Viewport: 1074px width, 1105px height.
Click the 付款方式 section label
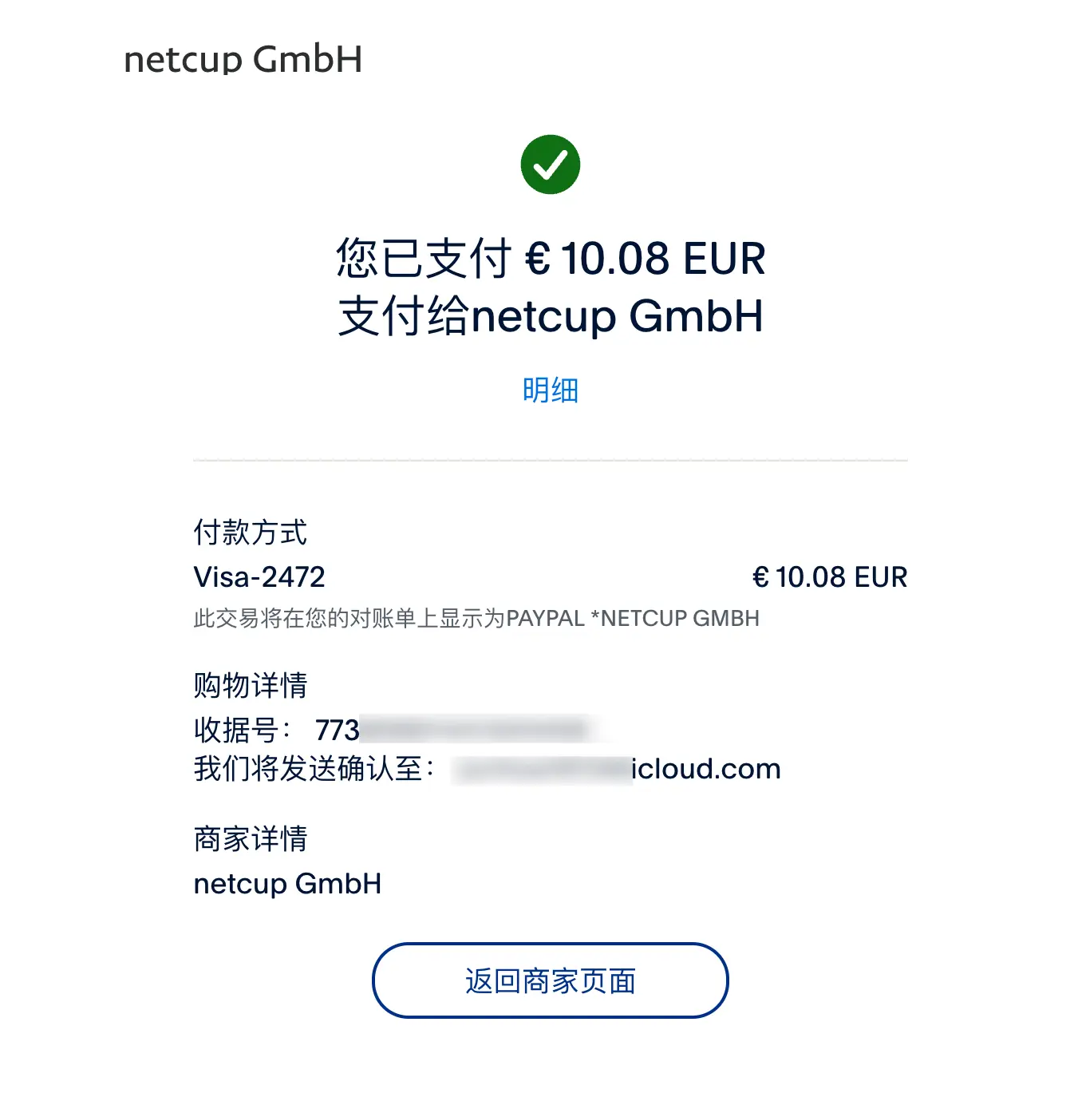click(251, 533)
